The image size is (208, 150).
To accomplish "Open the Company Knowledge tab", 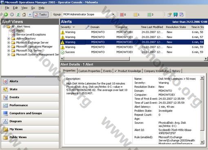I will click(156, 71).
